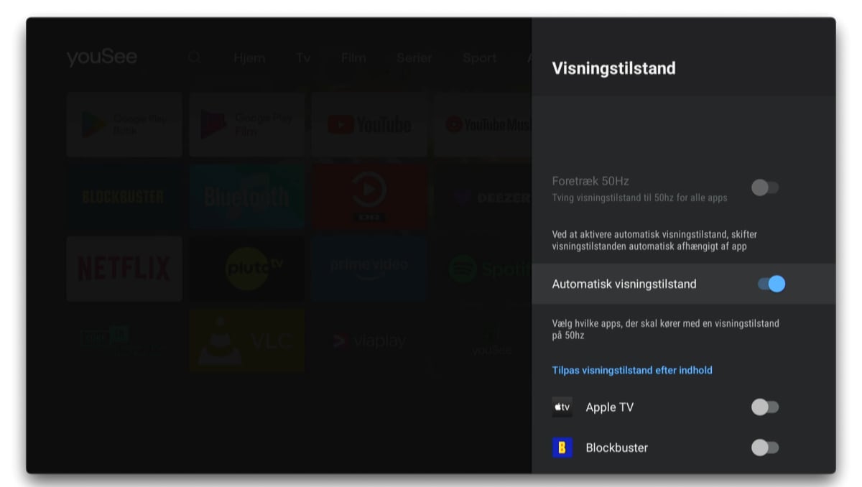Screen dimensions: 862x487
Task: Click the Foretræk 50Hz label text
Action: click(x=590, y=181)
